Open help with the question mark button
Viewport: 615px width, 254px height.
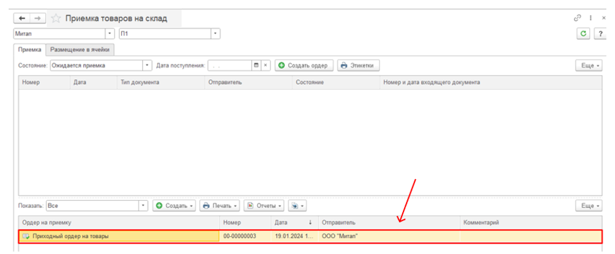pos(600,34)
